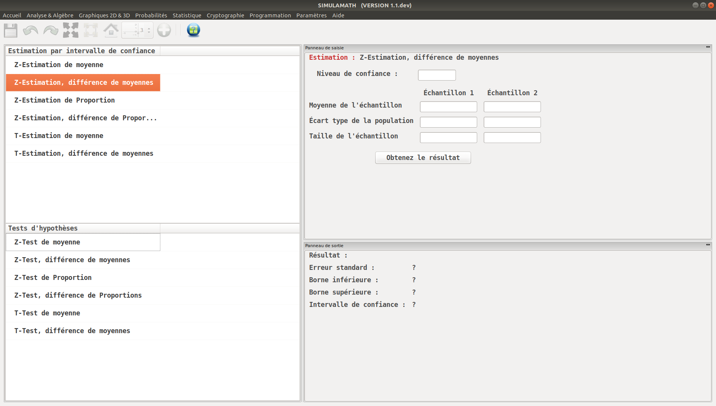Minimize the SIMULAMATH window
This screenshot has width=716, height=406.
tap(696, 5)
